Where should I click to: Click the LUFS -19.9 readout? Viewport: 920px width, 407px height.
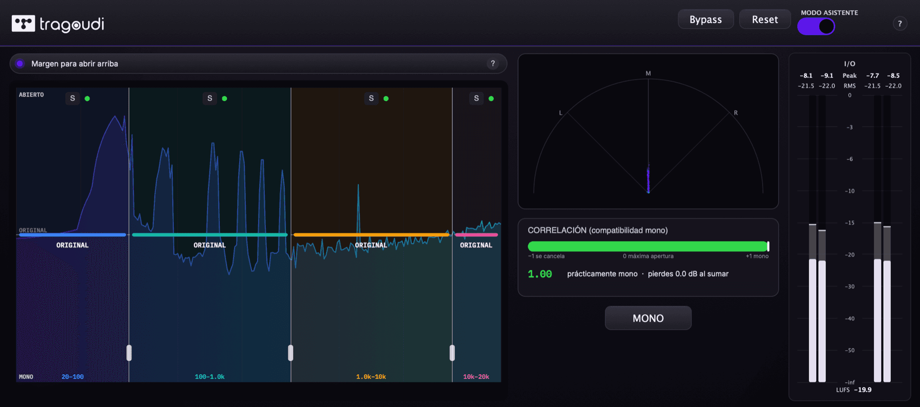coord(854,390)
